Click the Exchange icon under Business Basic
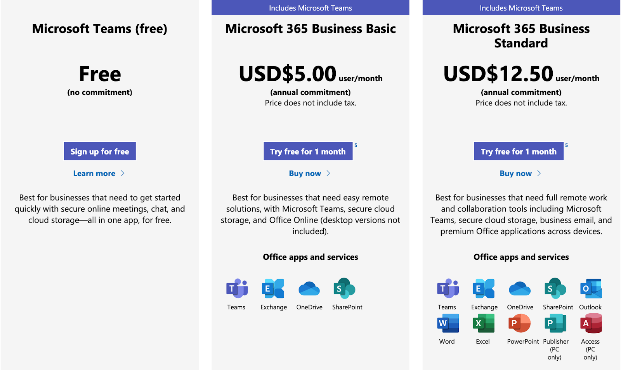This screenshot has height=370, width=621. 273,289
